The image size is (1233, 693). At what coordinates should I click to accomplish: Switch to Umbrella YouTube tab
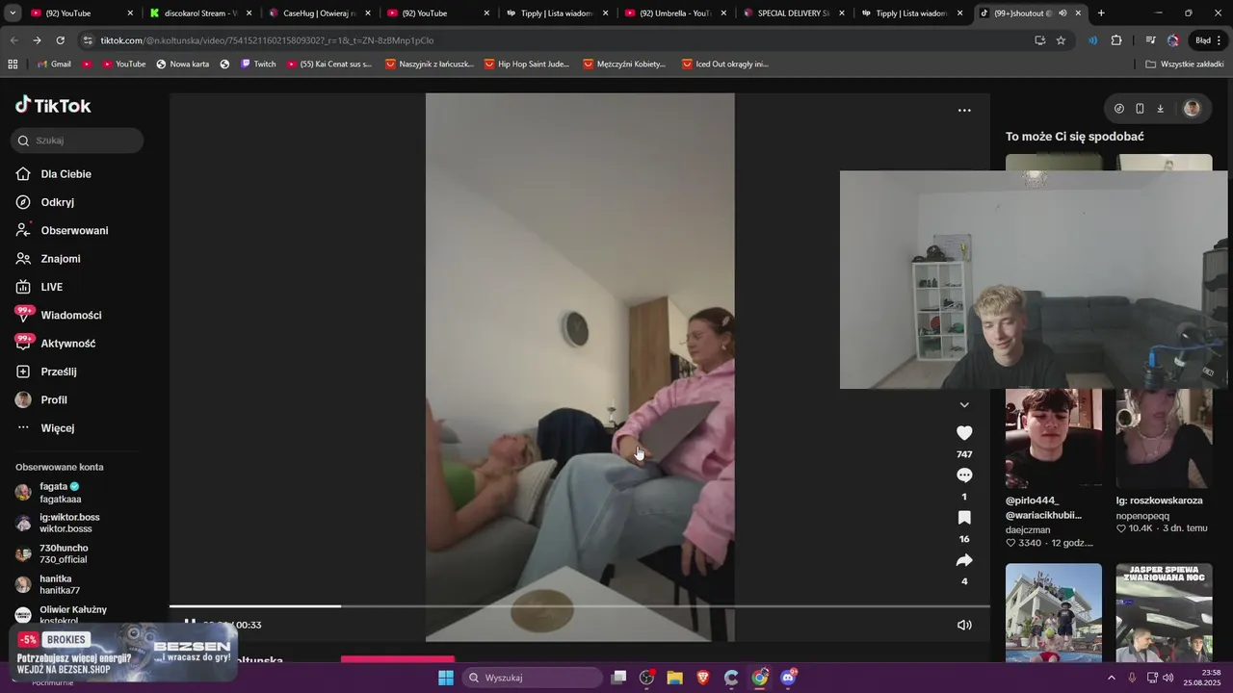click(674, 13)
